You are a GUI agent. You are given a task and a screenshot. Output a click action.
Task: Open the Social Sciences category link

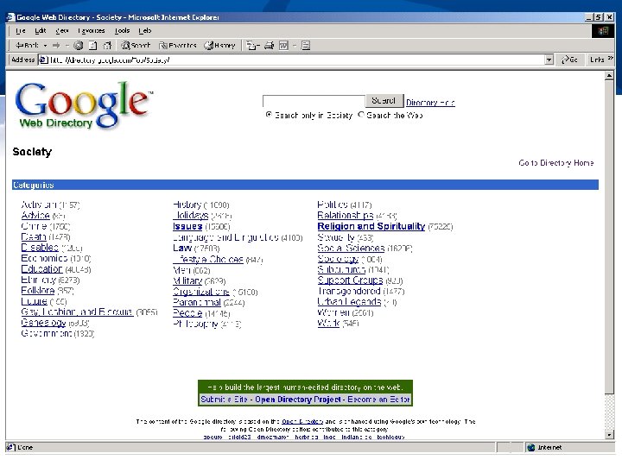coord(351,248)
